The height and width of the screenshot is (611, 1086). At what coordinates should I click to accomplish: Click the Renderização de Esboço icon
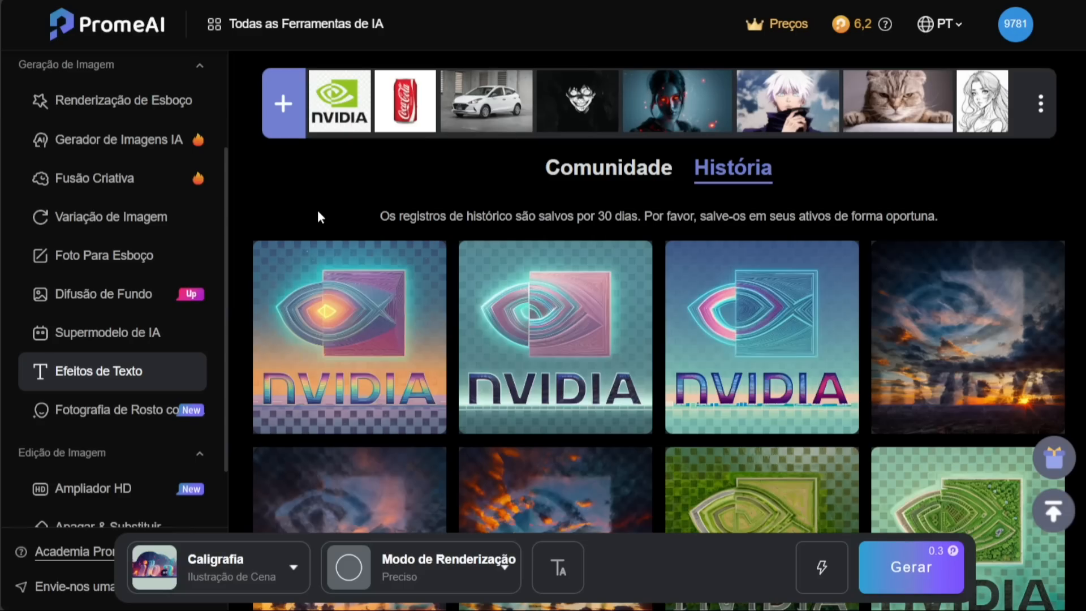click(x=40, y=101)
